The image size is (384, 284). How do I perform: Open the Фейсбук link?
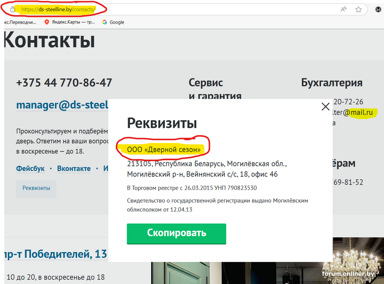point(30,169)
